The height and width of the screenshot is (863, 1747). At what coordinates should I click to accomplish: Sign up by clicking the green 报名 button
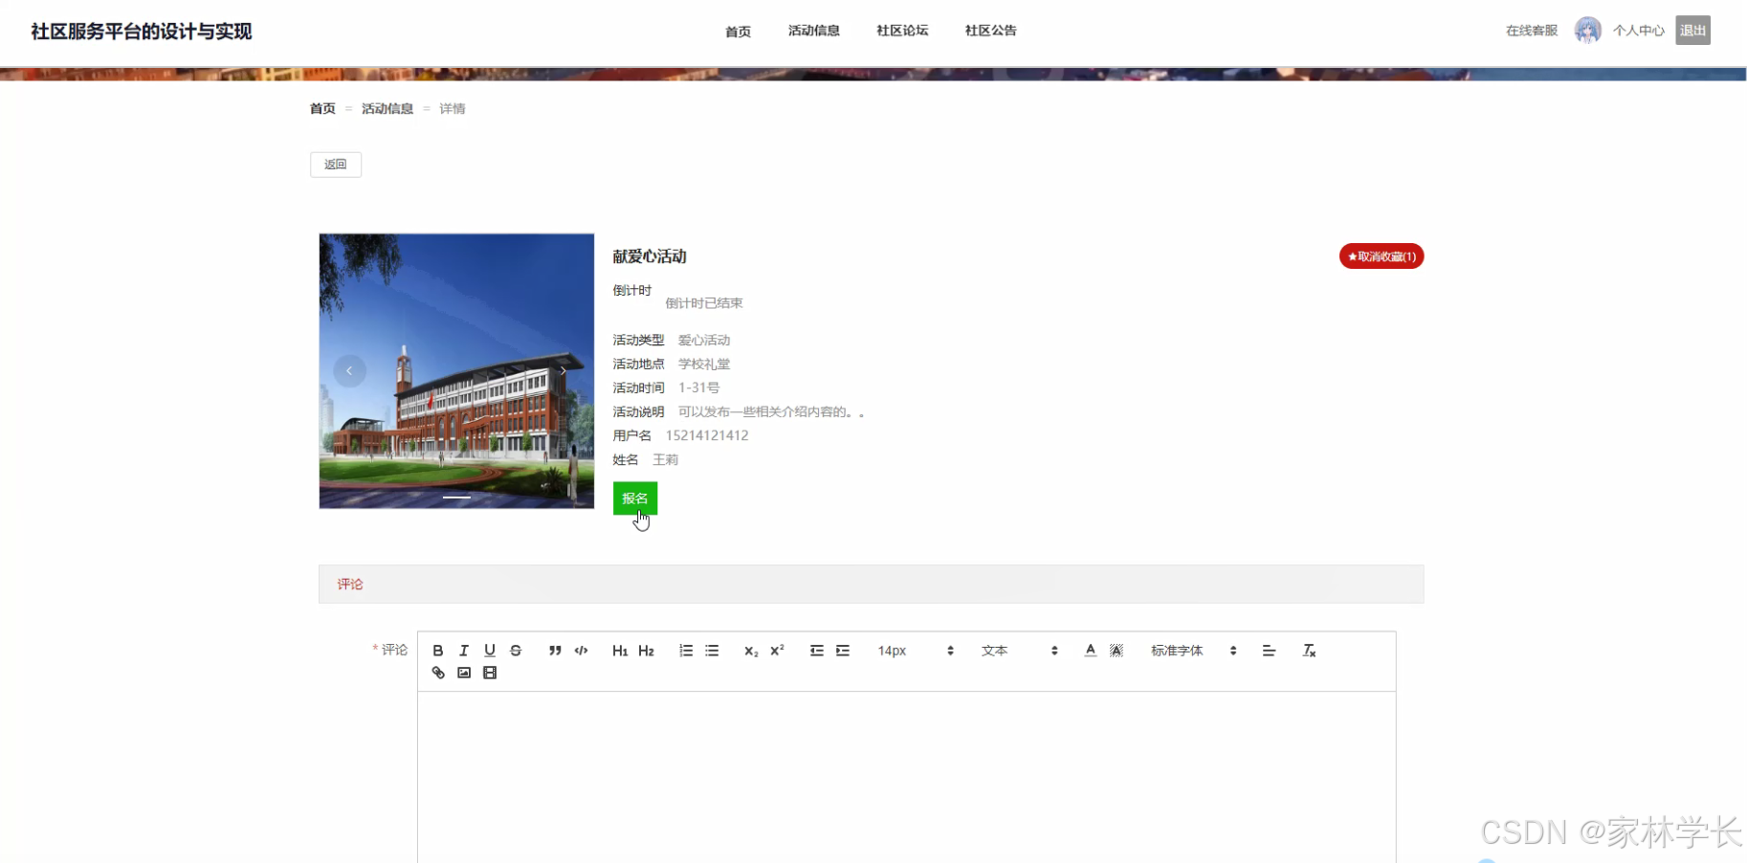634,498
